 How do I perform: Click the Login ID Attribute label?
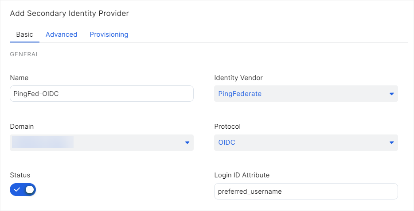tap(242, 175)
